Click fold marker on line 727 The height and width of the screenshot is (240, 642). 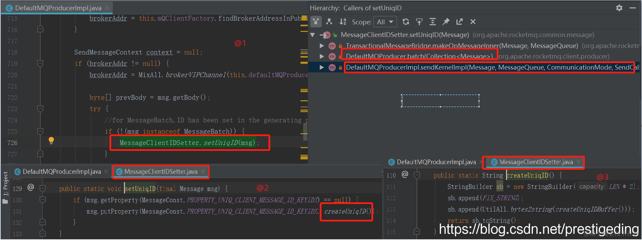(40, 154)
